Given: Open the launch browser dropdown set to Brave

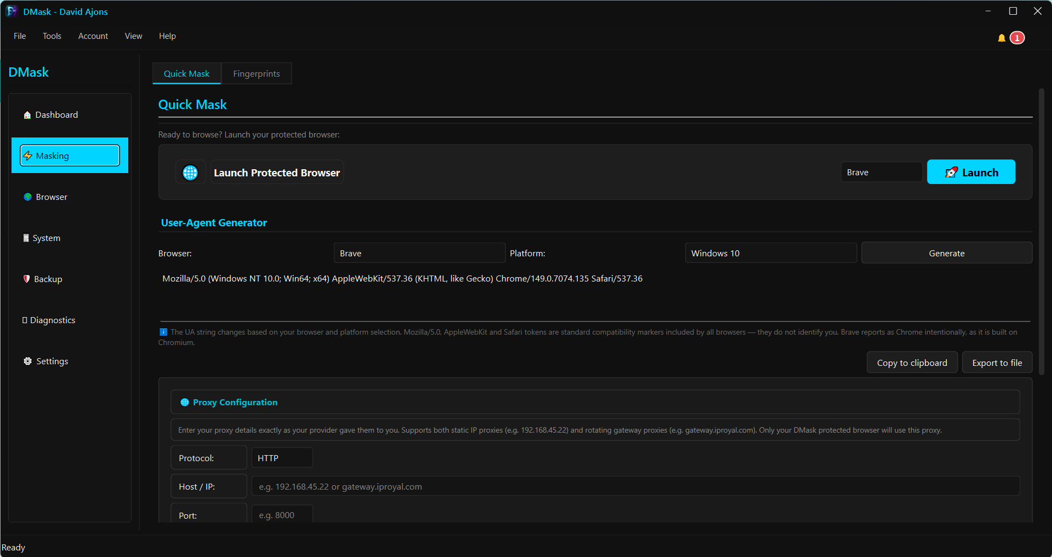Looking at the screenshot, I should pyautogui.click(x=882, y=172).
